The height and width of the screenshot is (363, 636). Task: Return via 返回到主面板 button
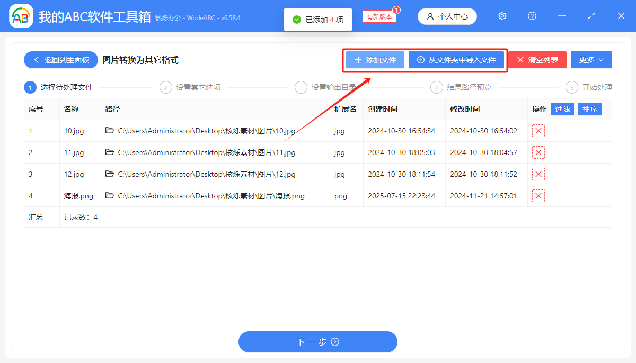tap(60, 60)
